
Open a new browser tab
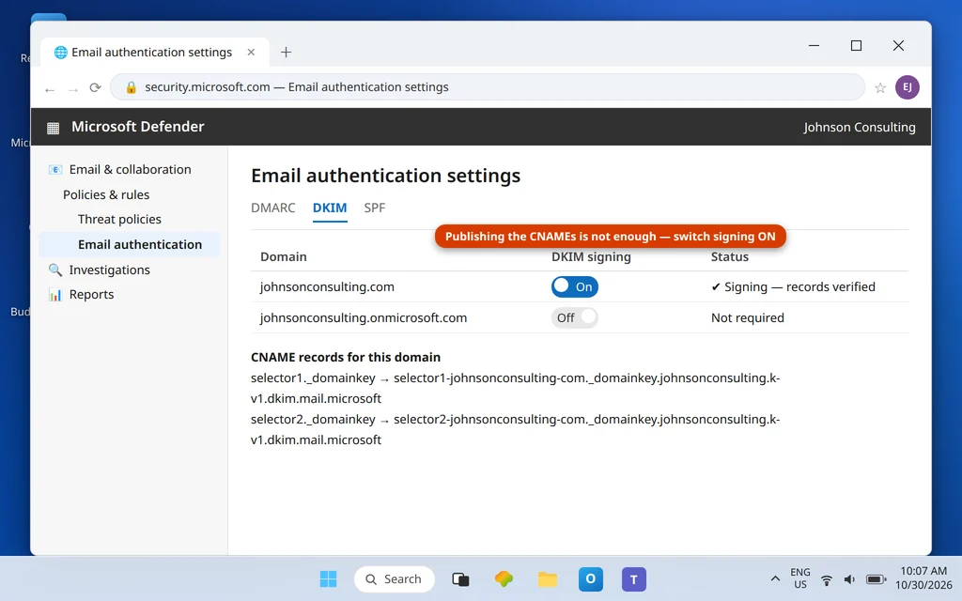click(286, 53)
